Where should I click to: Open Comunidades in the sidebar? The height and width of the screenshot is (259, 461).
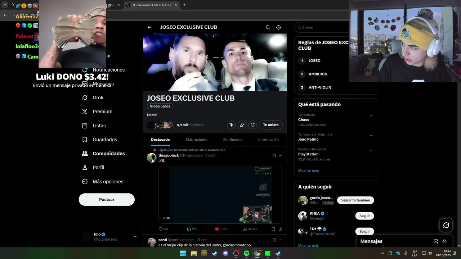coord(104,154)
